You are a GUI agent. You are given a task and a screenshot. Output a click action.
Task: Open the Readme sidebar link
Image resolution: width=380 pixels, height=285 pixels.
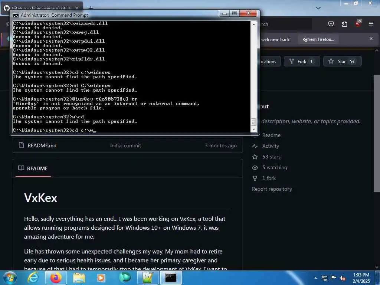pyautogui.click(x=271, y=135)
